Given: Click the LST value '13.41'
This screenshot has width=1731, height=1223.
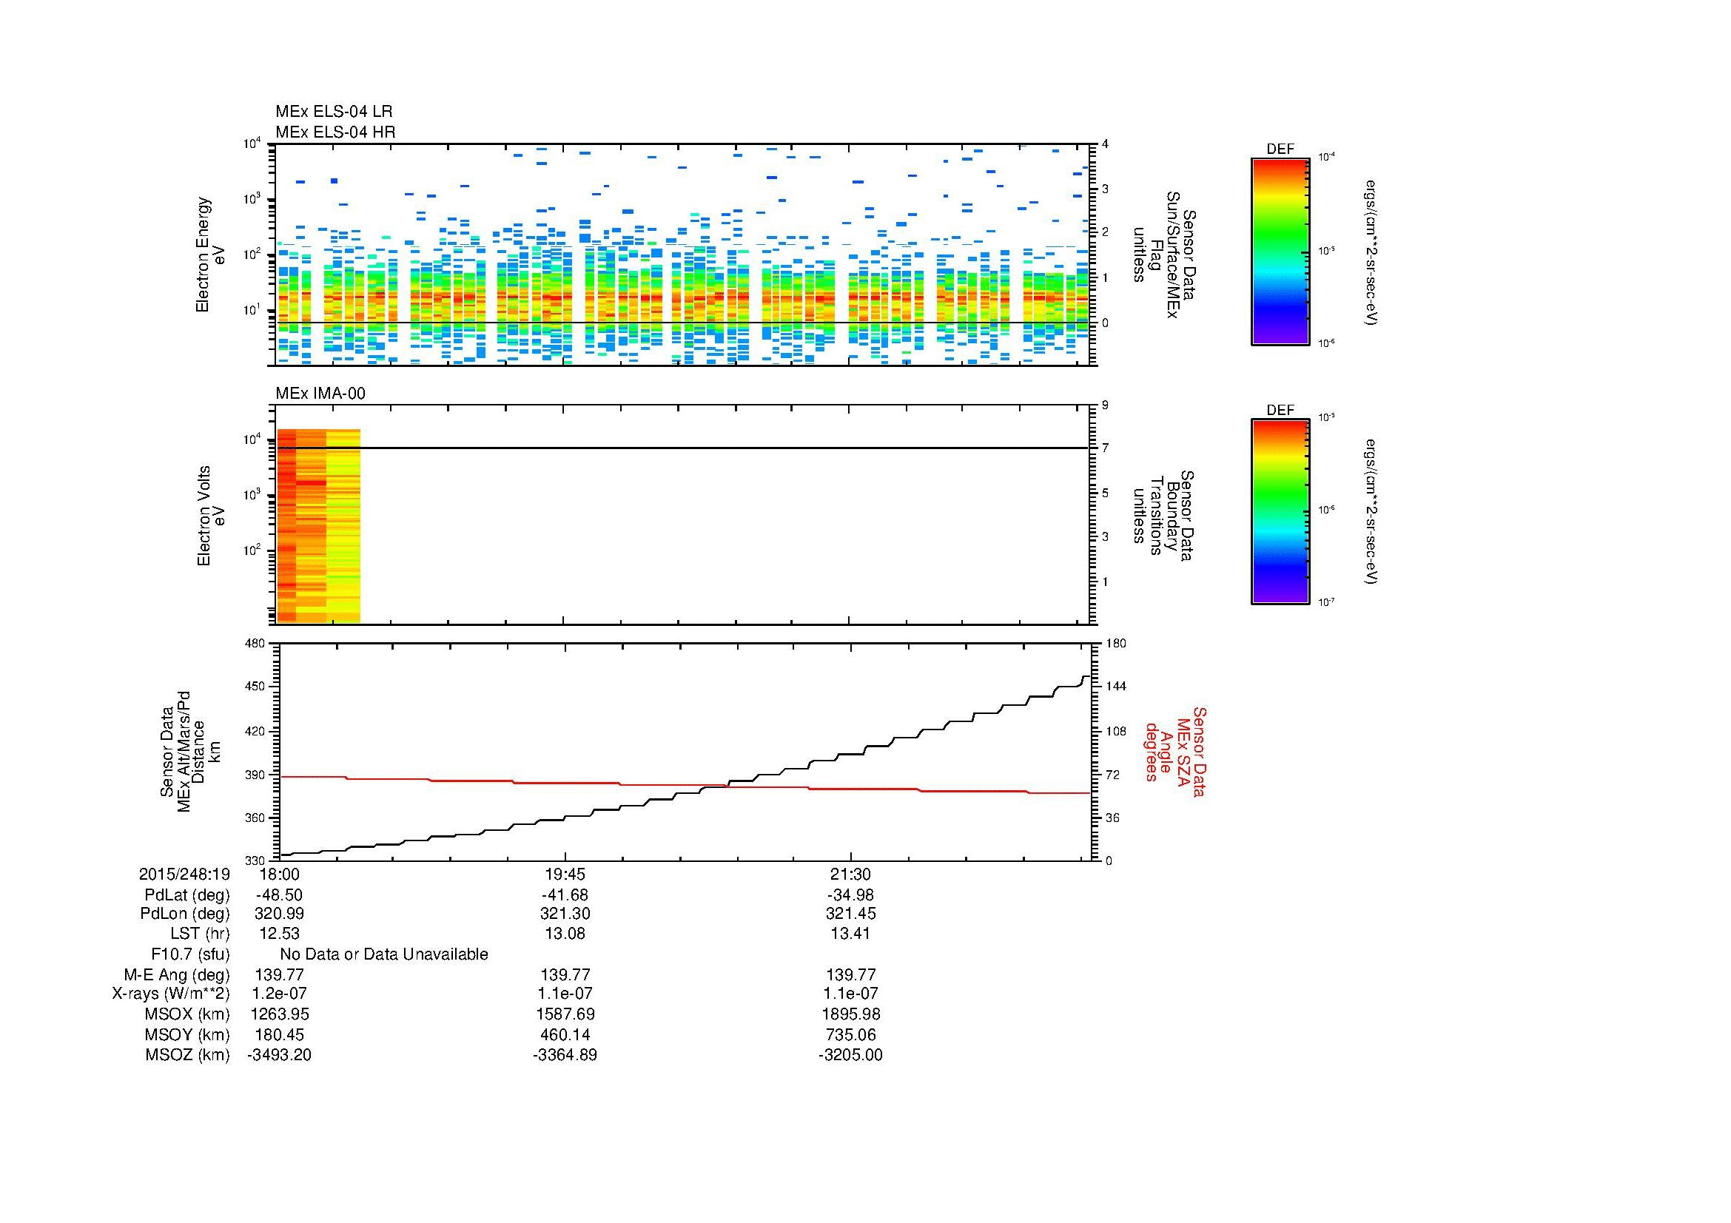Looking at the screenshot, I should 850,934.
